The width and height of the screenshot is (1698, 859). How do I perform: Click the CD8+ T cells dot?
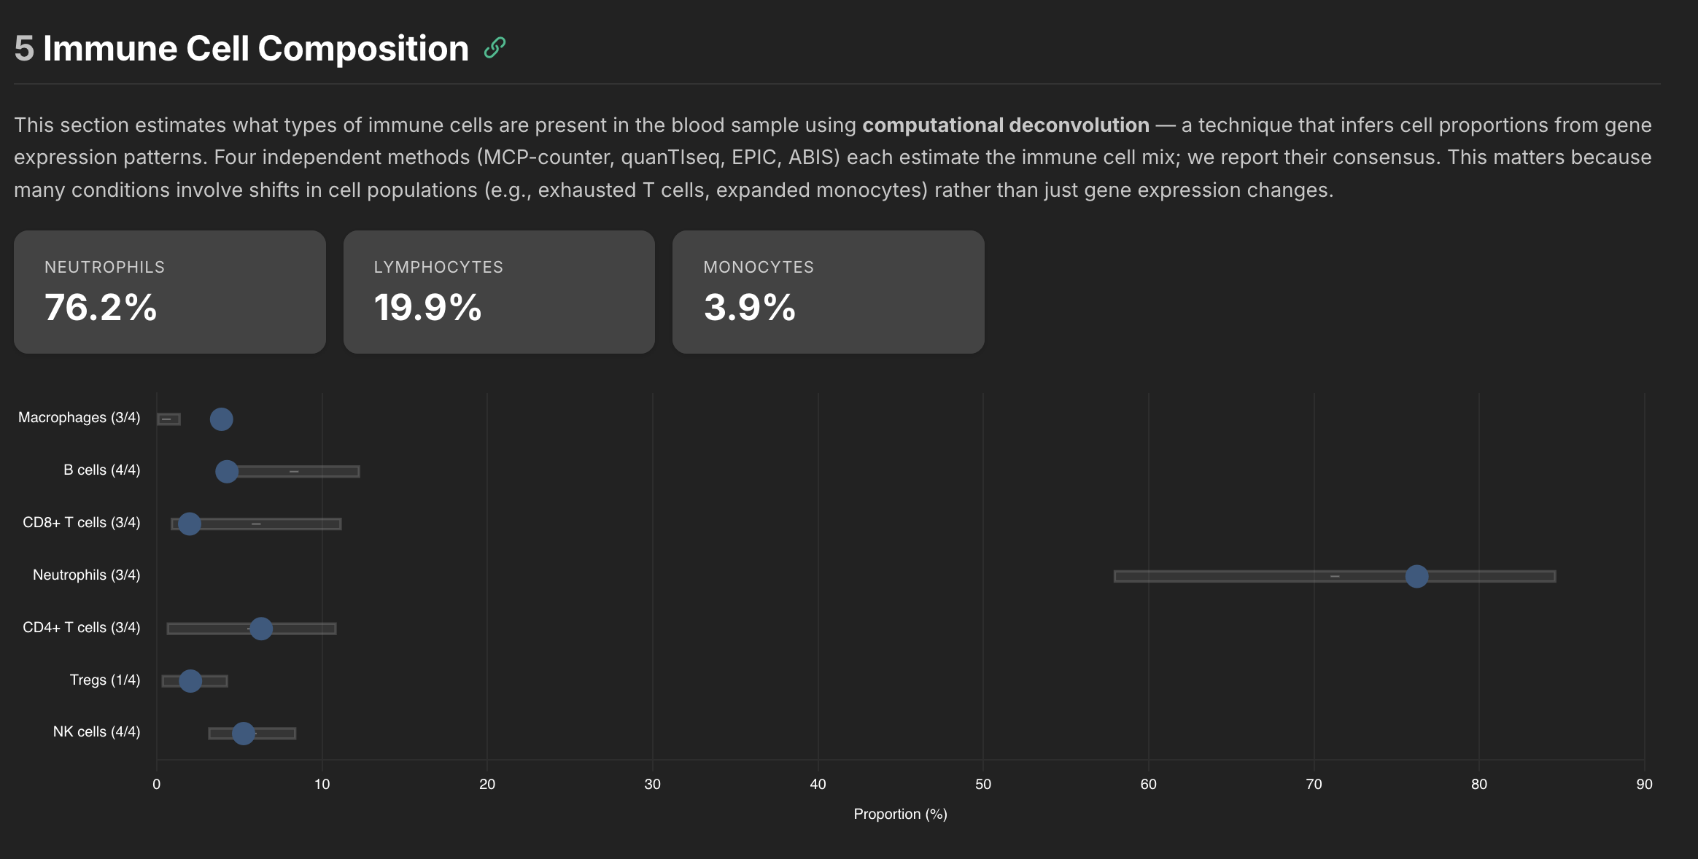coord(190,524)
